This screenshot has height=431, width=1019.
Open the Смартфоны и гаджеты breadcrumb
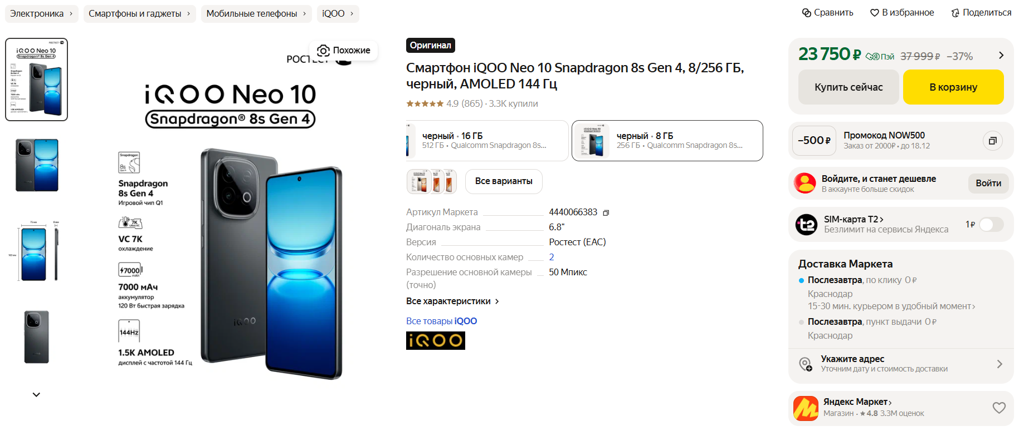click(139, 13)
